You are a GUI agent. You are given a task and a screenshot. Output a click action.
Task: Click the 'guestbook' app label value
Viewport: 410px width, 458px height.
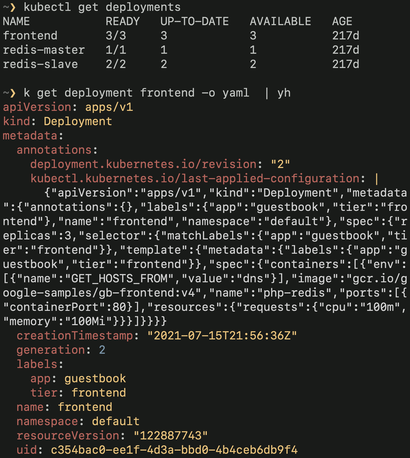point(95,379)
